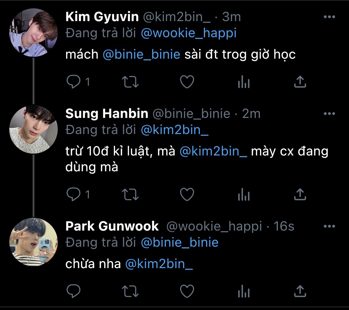Reply to Kim Gyuvin's tweet
349x310 pixels.
click(x=74, y=82)
